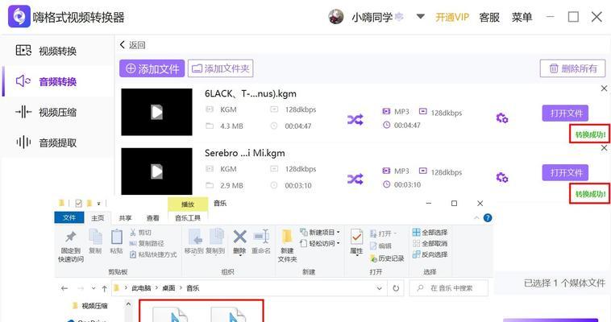Image resolution: width=611 pixels, height=322 pixels.
Task: Click the 添加文件 button
Action: tap(152, 68)
